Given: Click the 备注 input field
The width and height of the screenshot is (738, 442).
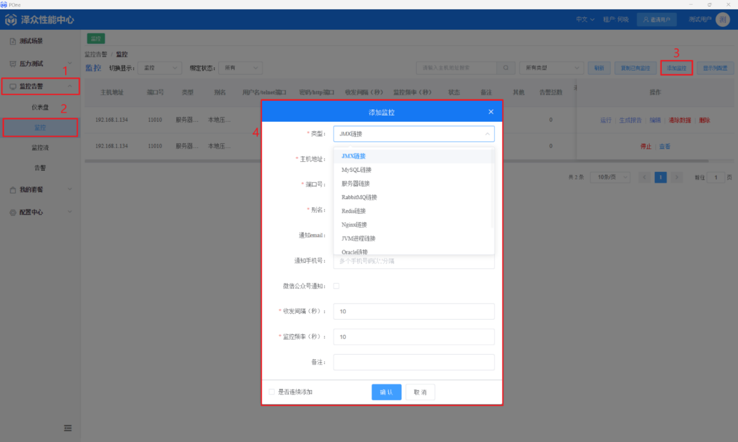Looking at the screenshot, I should pos(414,362).
